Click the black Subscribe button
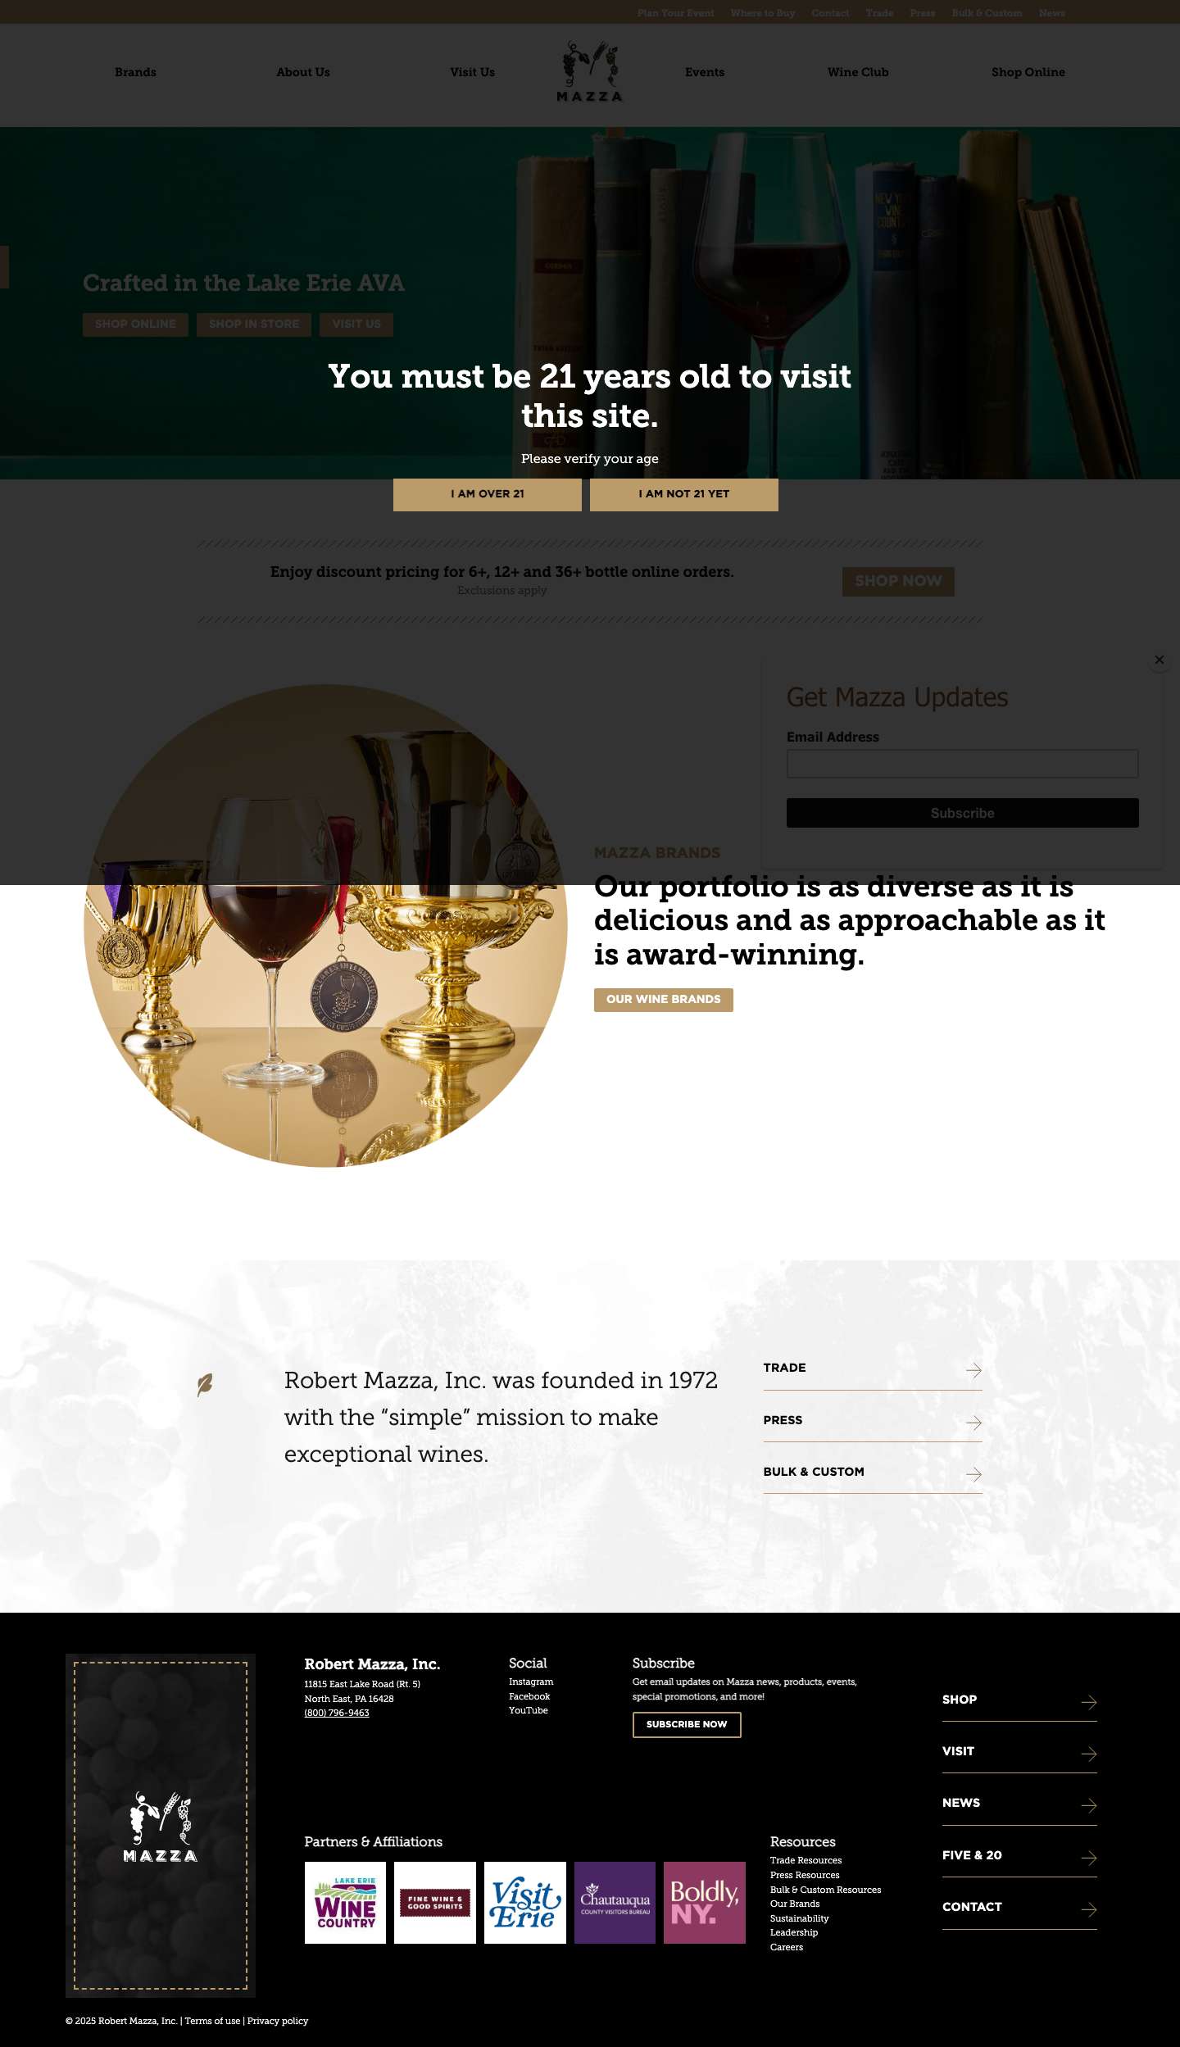 (x=962, y=813)
